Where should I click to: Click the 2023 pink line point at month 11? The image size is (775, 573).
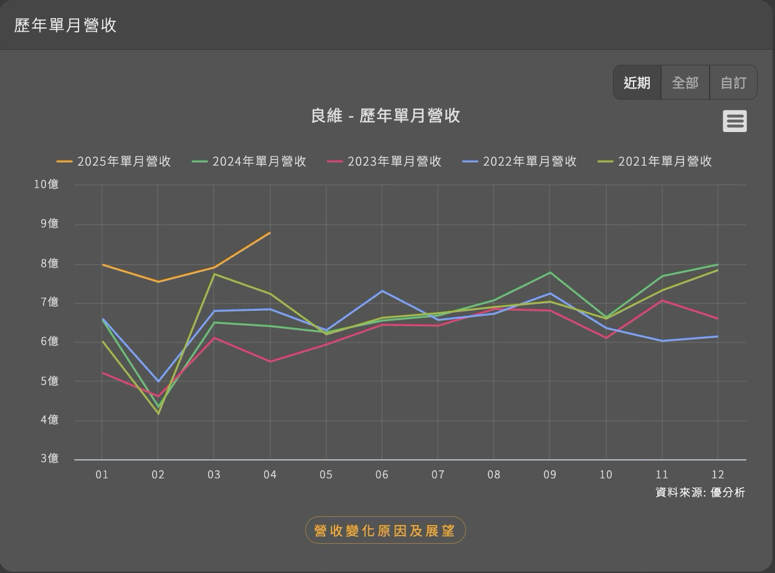[662, 300]
